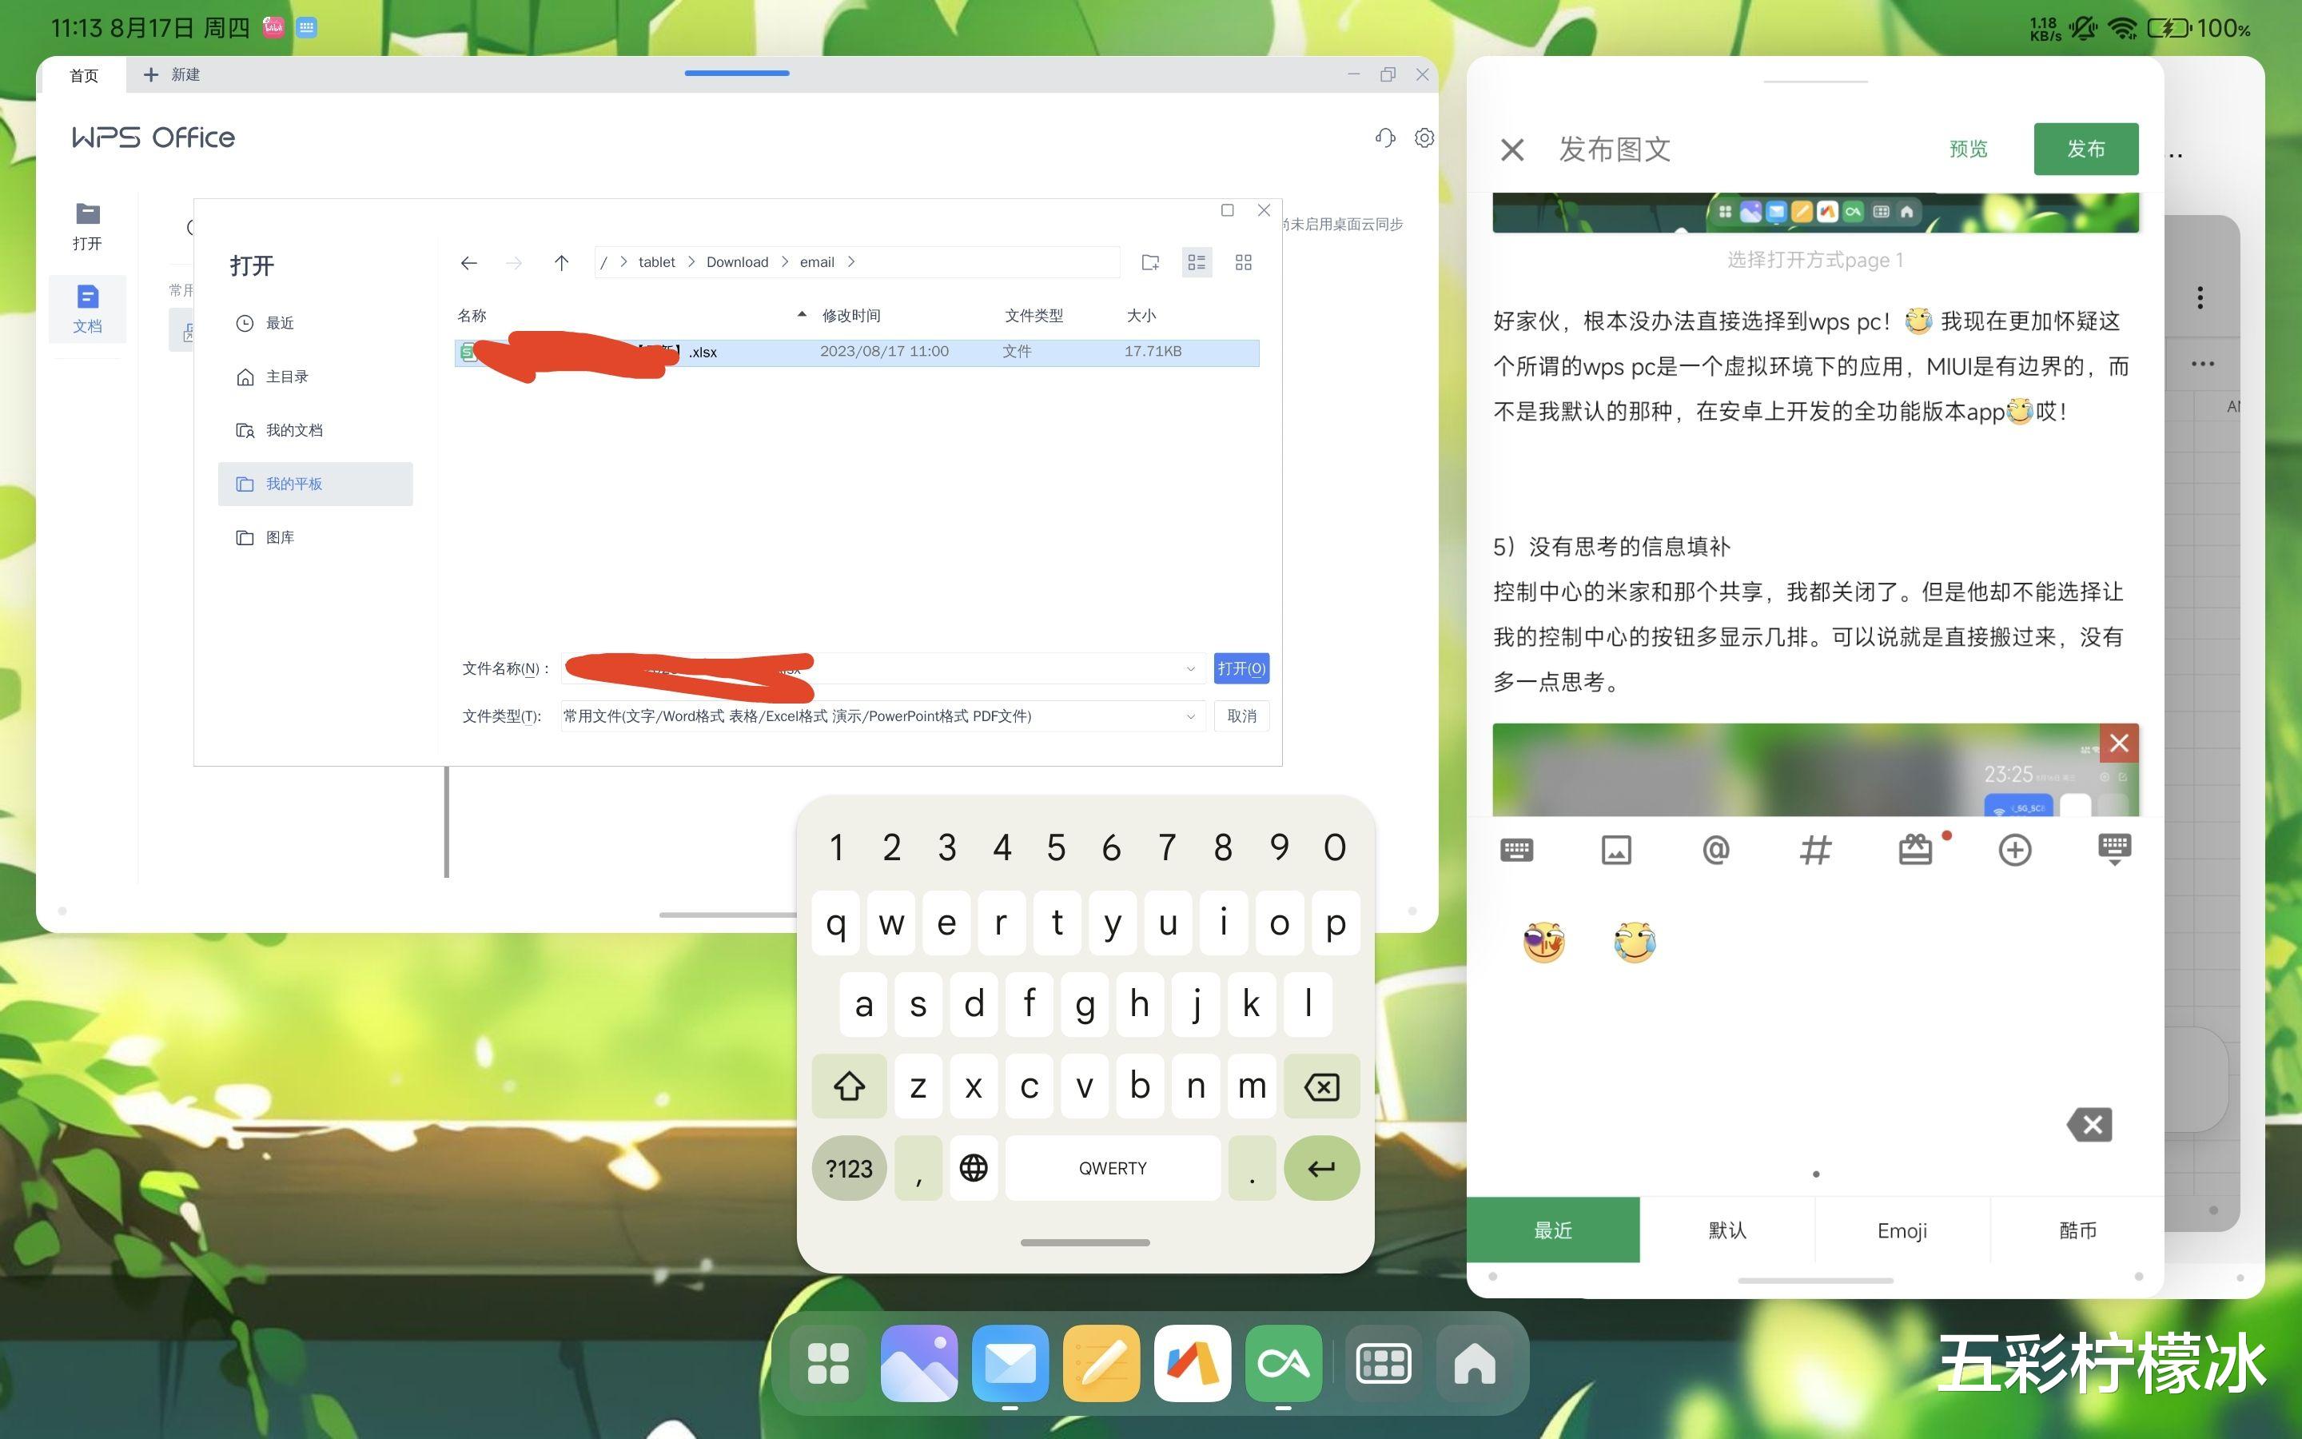This screenshot has height=1439, width=2302.
Task: Click the 发布 publish button
Action: coord(2085,149)
